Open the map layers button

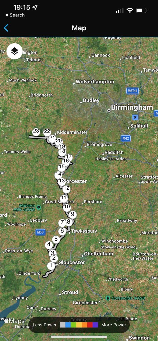15,51
